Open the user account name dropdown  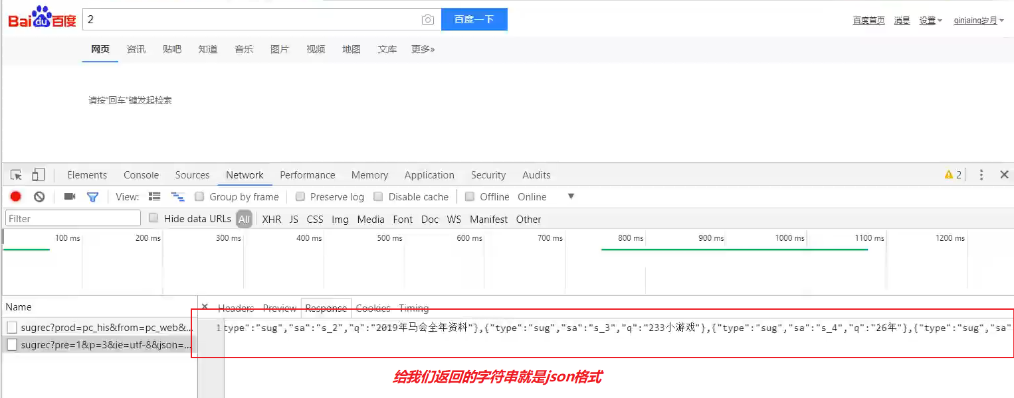point(979,21)
